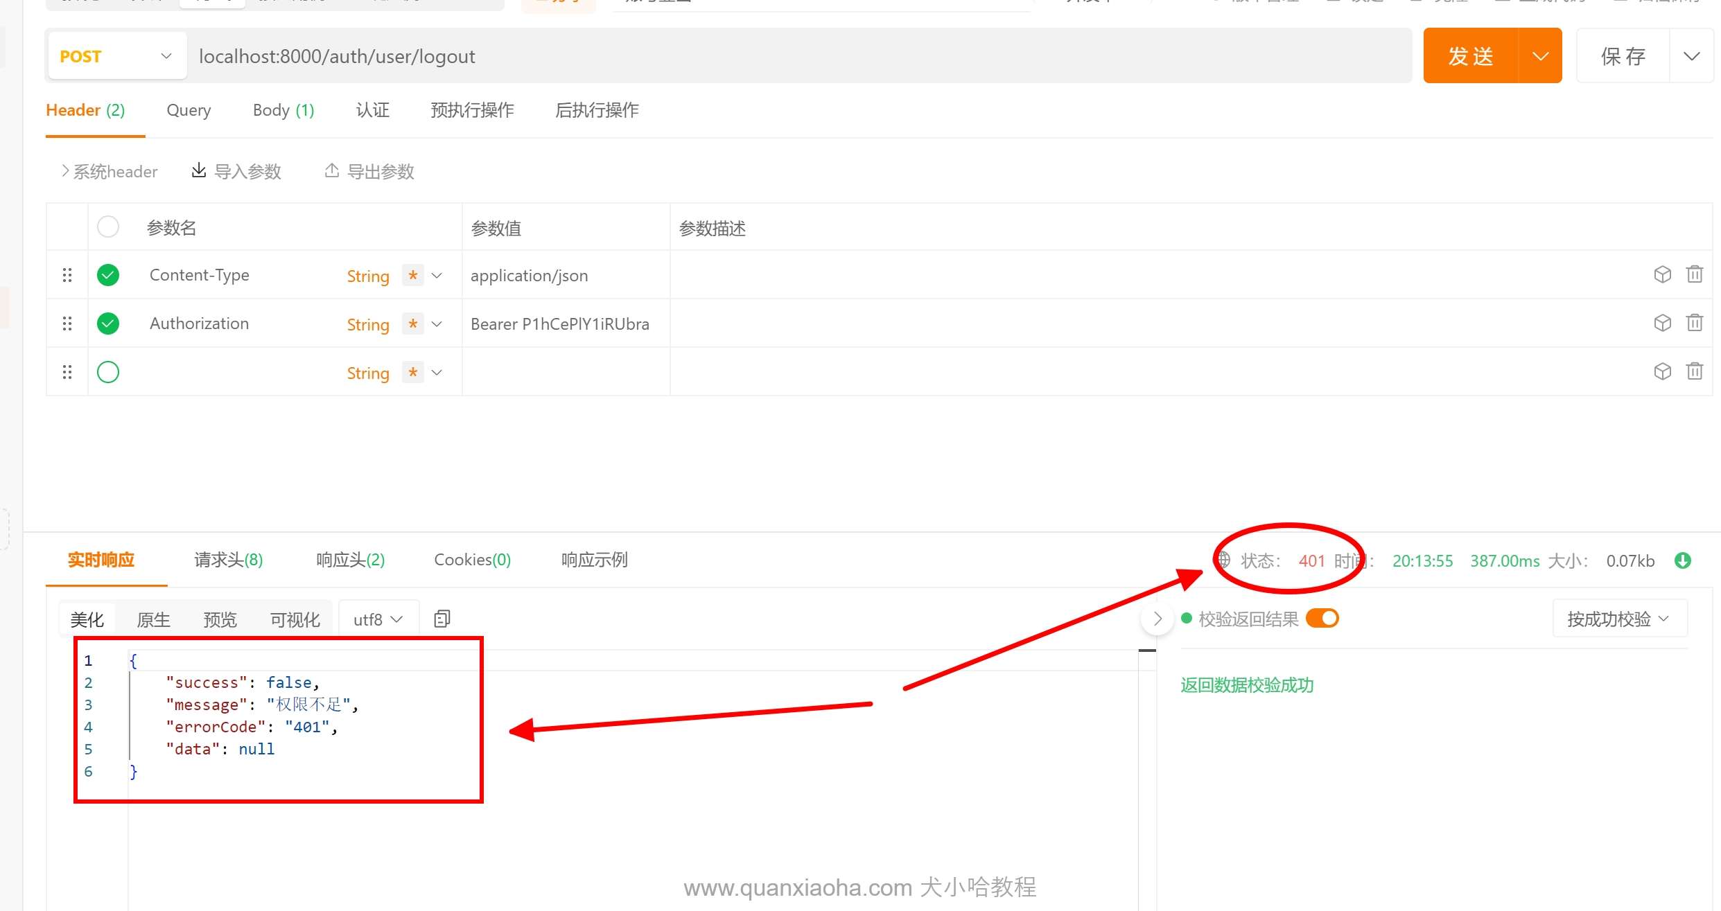Click drag handle of Authorization row
1721x911 pixels.
coord(67,324)
